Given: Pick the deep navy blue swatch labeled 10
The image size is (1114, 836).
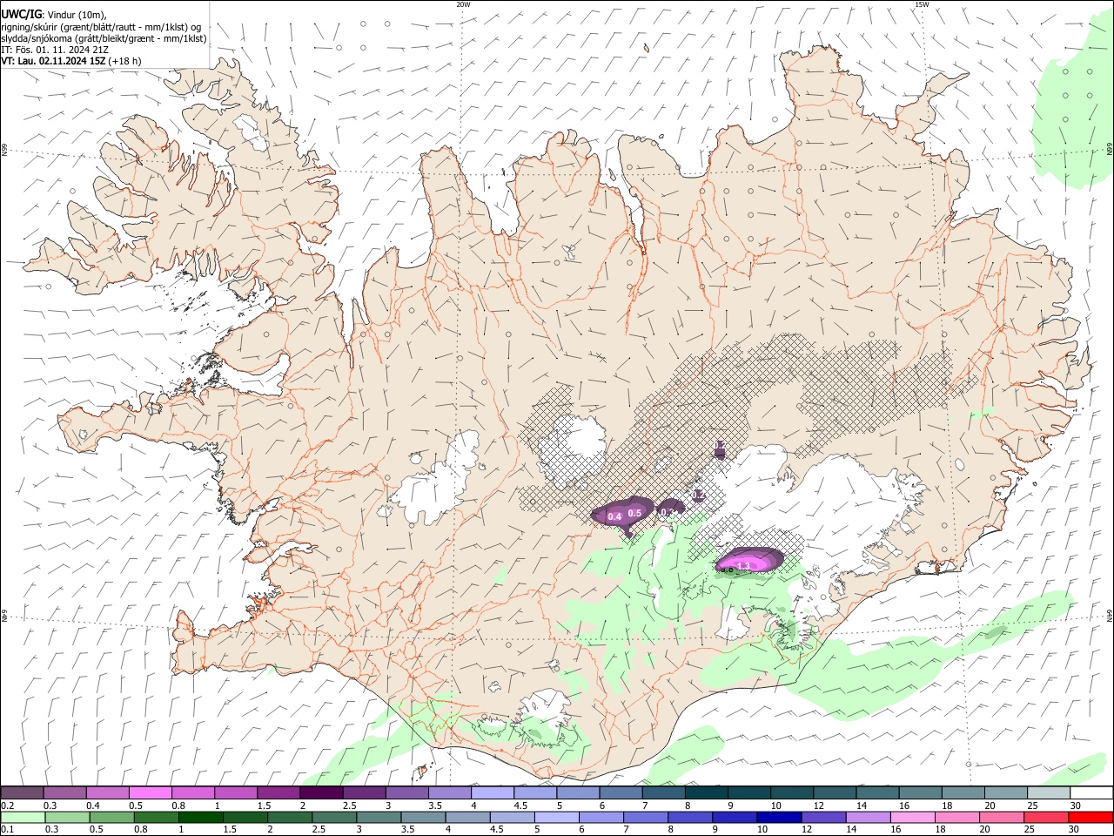Looking at the screenshot, I should (778, 818).
